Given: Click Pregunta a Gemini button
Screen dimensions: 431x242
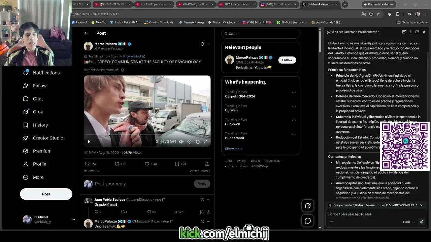Looking at the screenshot, I should tap(378, 4).
